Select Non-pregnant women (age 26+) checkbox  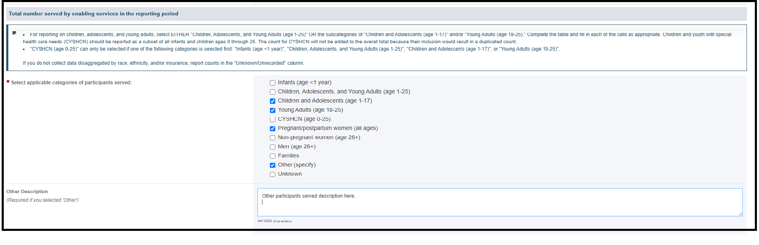coord(272,137)
